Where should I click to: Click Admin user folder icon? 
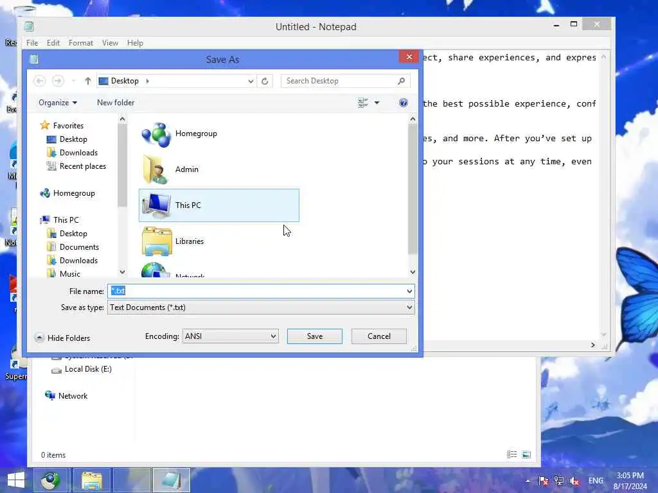(x=156, y=169)
